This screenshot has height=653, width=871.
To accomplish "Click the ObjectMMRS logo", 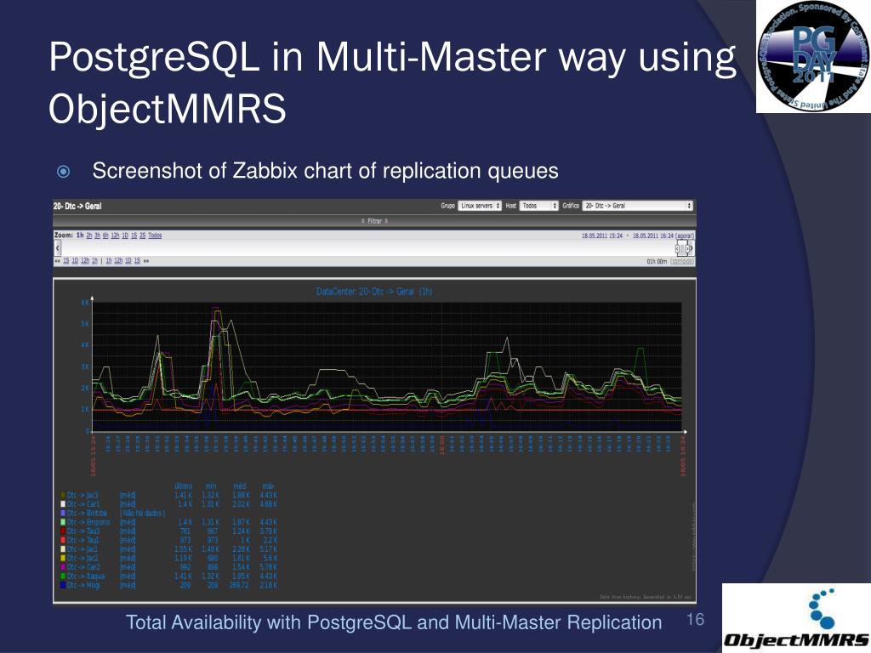I will [x=796, y=617].
